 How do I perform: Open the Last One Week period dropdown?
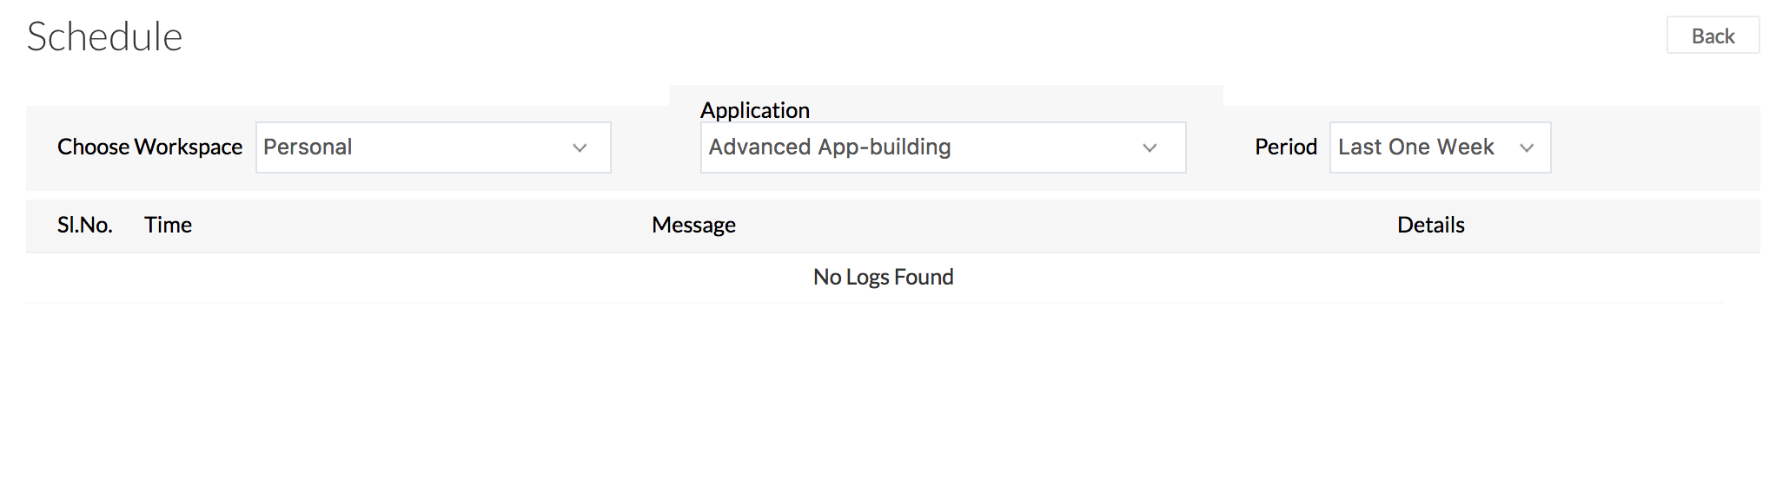[x=1439, y=147]
